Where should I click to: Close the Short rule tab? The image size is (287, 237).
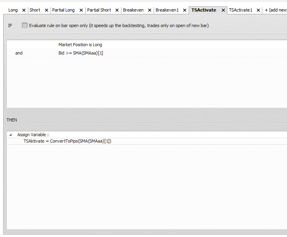[x=47, y=10]
